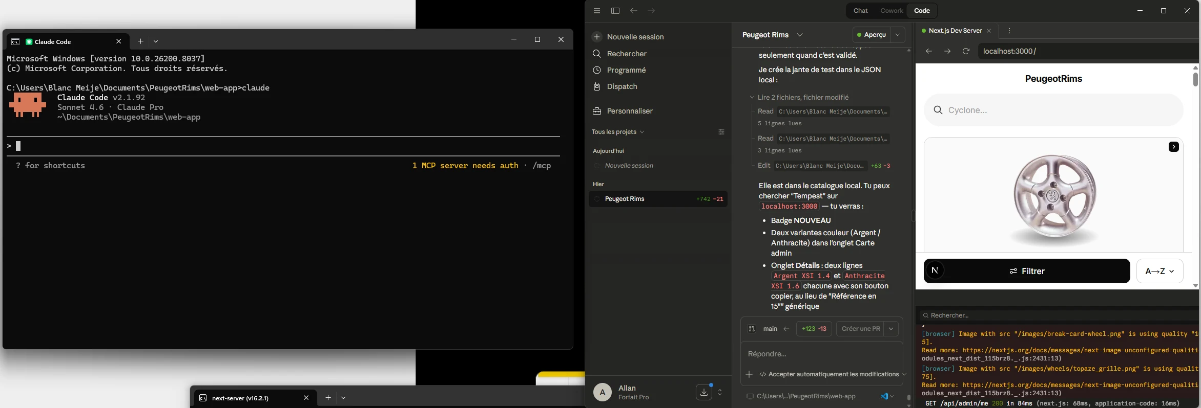Image resolution: width=1201 pixels, height=408 pixels.
Task: Switch to the Cowork tab
Action: (892, 11)
